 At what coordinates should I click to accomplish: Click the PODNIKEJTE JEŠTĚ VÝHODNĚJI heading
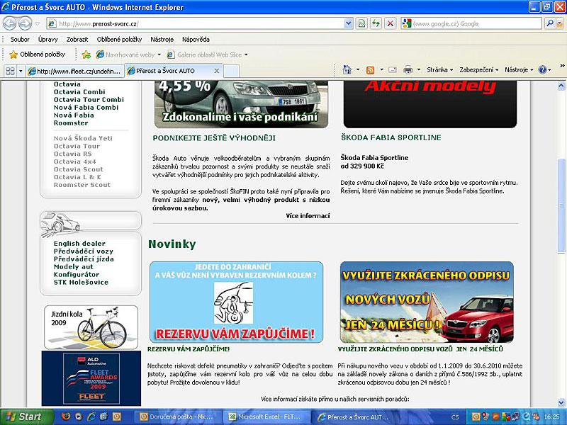(214, 137)
